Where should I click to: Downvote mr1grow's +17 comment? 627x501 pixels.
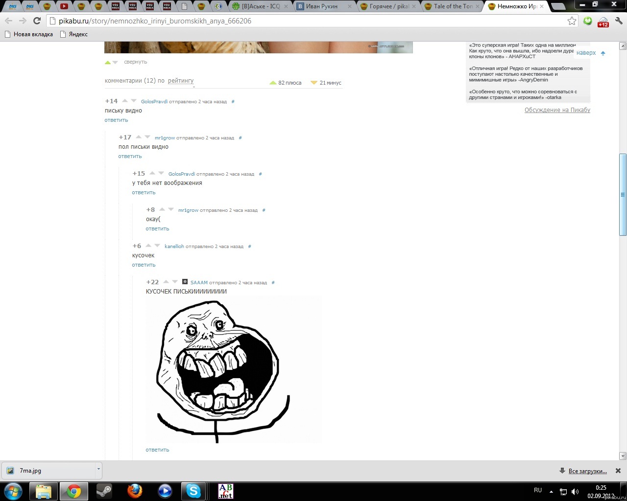pos(147,137)
